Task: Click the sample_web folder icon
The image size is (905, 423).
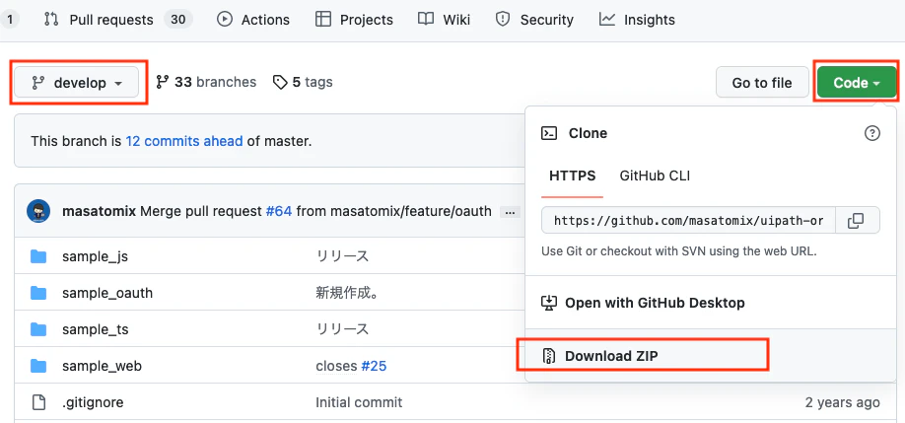Action: pyautogui.click(x=38, y=366)
